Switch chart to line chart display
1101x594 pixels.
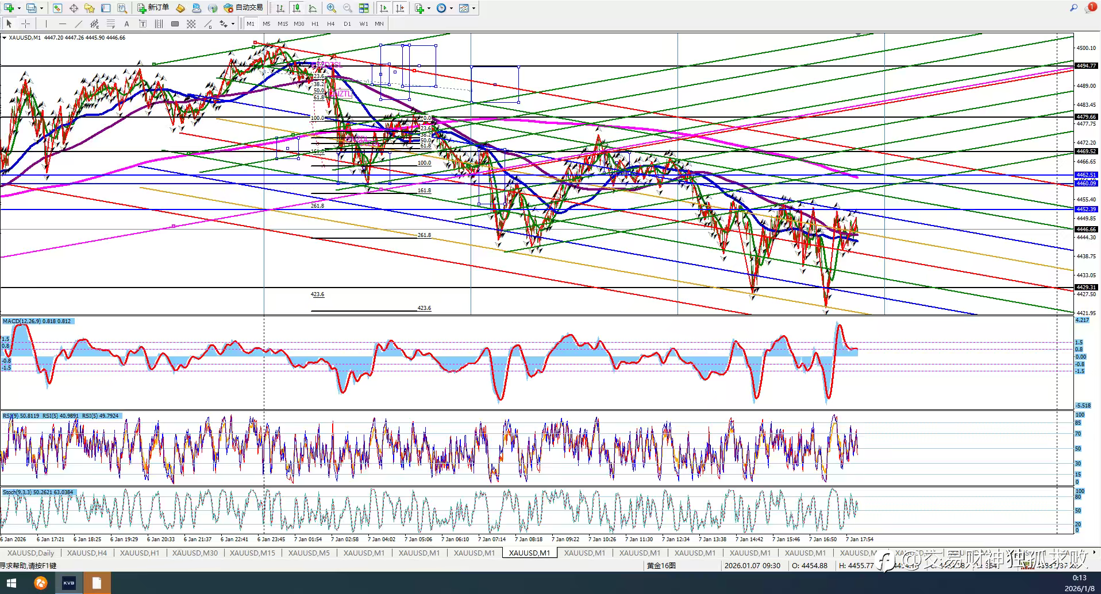[x=313, y=8]
